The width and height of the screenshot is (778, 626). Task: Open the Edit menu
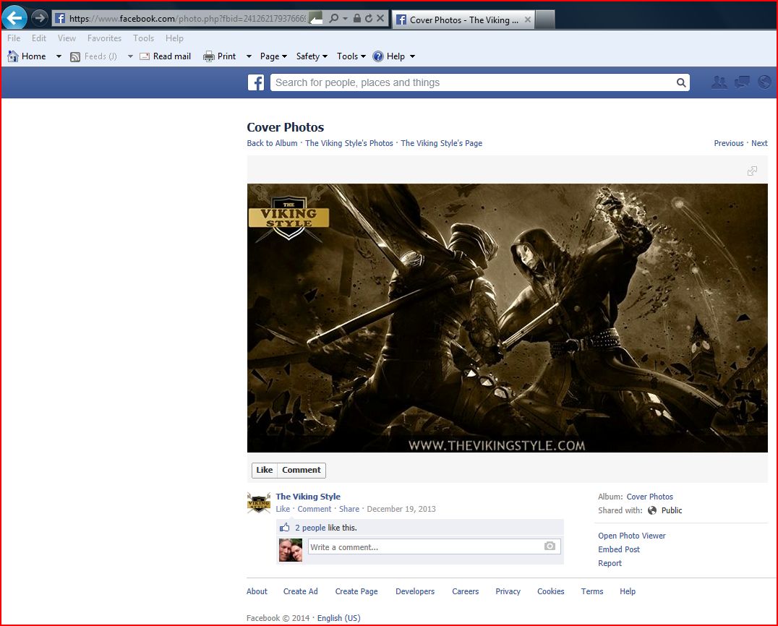coord(39,38)
